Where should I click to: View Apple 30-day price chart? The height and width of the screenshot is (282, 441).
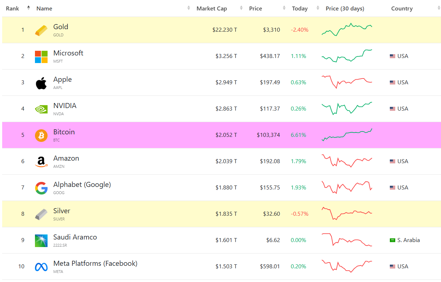(347, 82)
